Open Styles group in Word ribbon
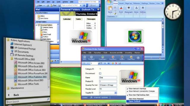Image resolution: width=190 pixels, height=106 pixels. click(136, 10)
